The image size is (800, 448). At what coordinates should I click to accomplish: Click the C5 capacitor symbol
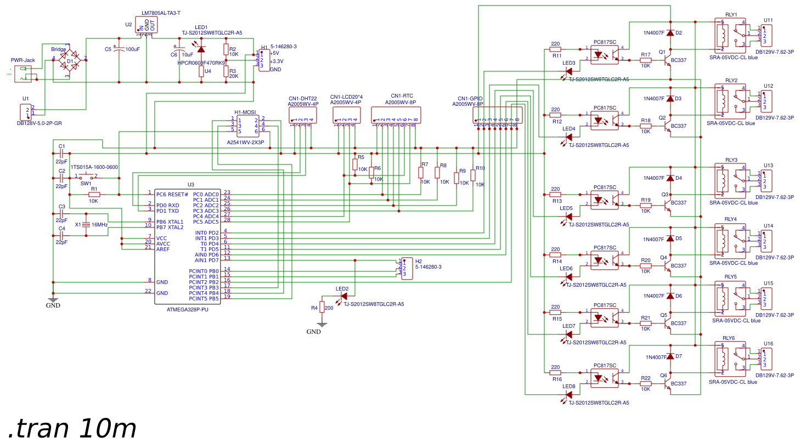point(119,49)
